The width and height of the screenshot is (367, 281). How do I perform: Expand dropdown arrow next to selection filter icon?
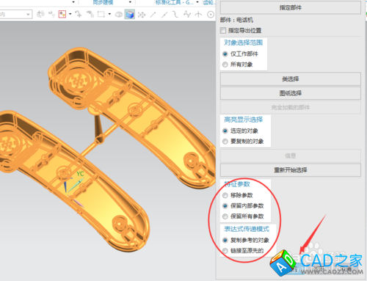tap(70, 14)
